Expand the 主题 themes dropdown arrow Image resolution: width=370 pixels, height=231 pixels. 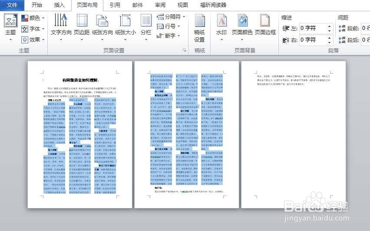[x=10, y=40]
